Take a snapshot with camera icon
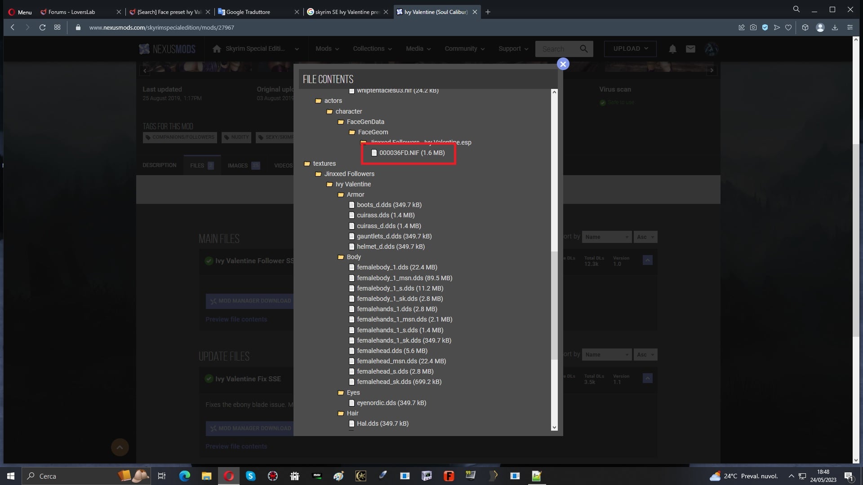This screenshot has height=485, width=863. coord(753,27)
